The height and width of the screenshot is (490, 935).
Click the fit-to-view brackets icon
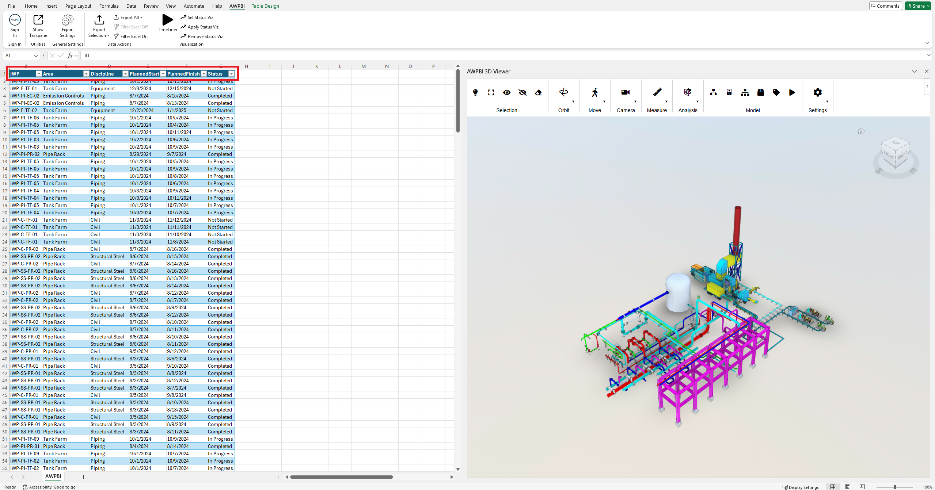pos(491,92)
